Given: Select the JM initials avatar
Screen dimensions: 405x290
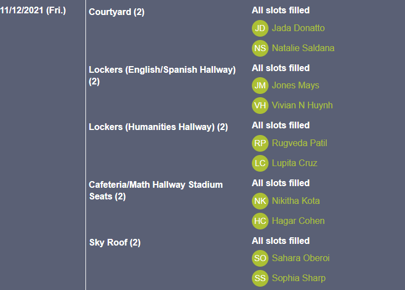Looking at the screenshot, I should pos(260,86).
